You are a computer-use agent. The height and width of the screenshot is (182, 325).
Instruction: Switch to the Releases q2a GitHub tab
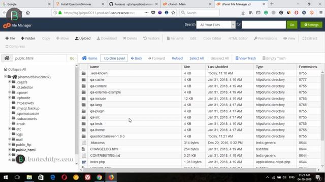click(133, 4)
